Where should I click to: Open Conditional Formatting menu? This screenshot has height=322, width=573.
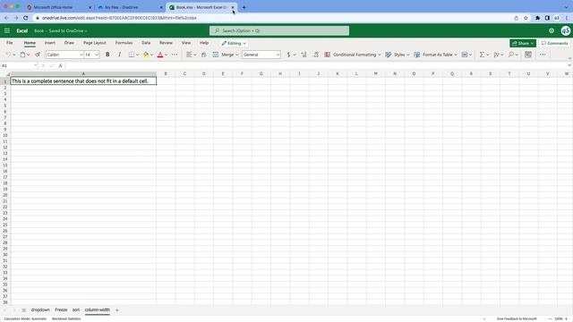tap(353, 55)
